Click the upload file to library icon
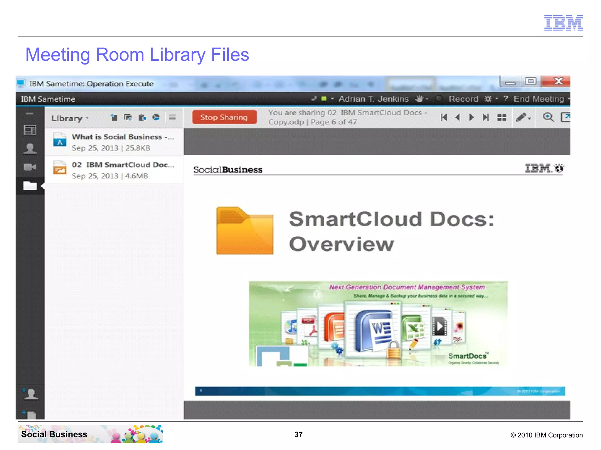This screenshot has height=450, width=601. coord(114,117)
